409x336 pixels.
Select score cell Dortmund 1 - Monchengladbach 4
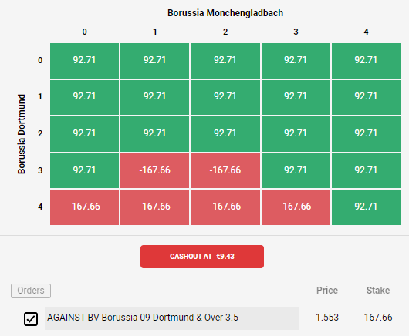366,97
